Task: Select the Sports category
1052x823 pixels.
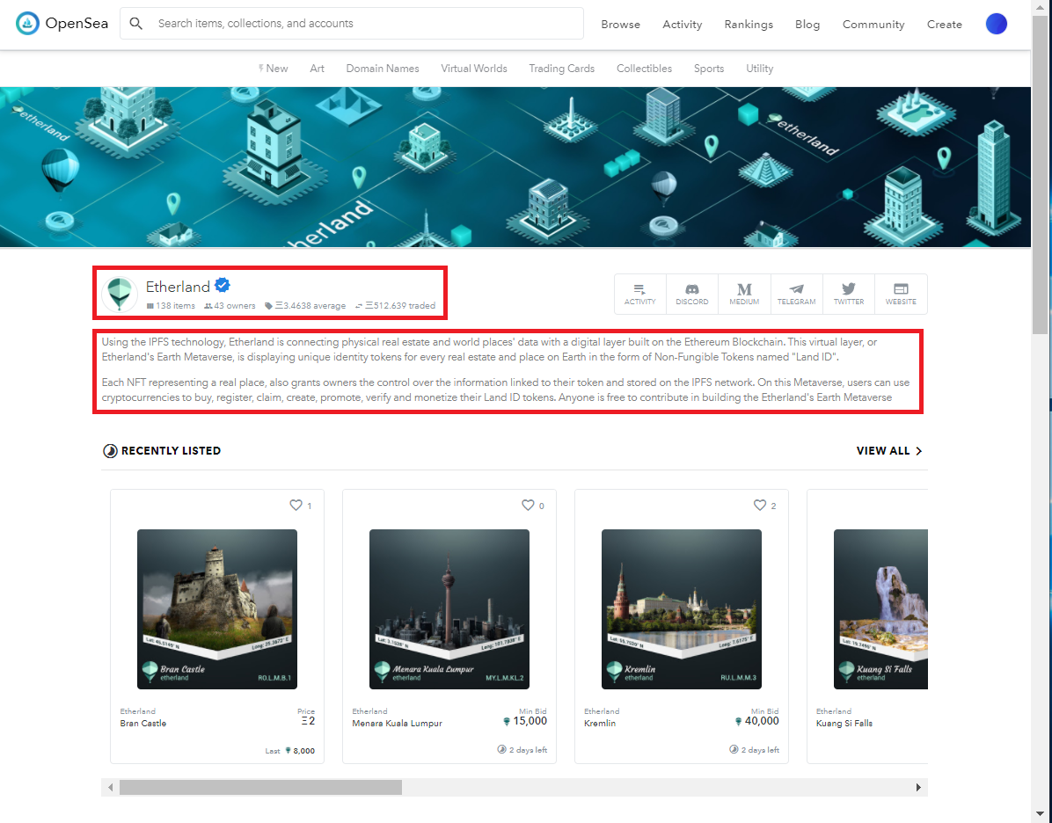Action: tap(708, 69)
